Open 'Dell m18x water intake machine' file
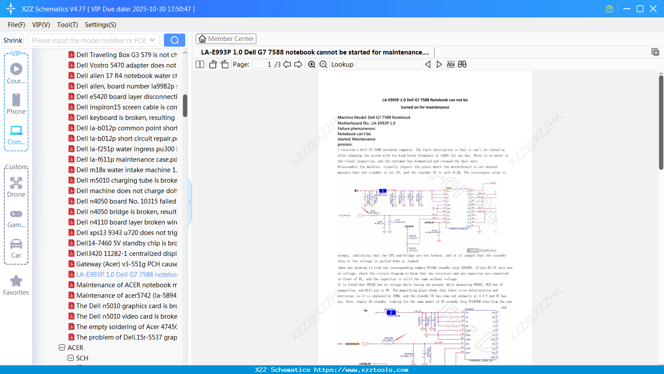Viewport: 664px width, 374px height. tap(123, 170)
